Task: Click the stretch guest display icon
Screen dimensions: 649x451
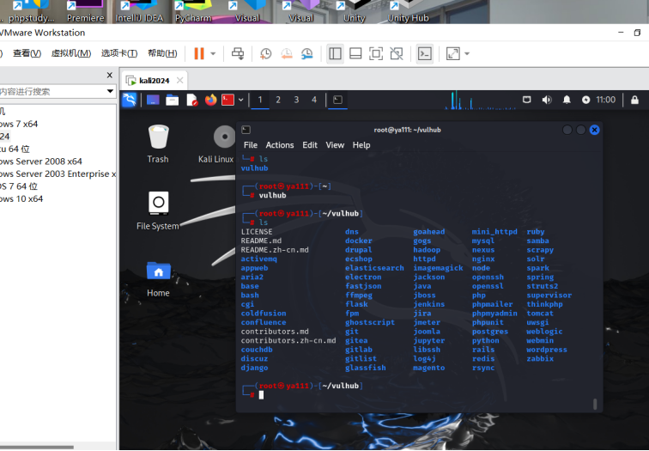Action: (x=452, y=53)
